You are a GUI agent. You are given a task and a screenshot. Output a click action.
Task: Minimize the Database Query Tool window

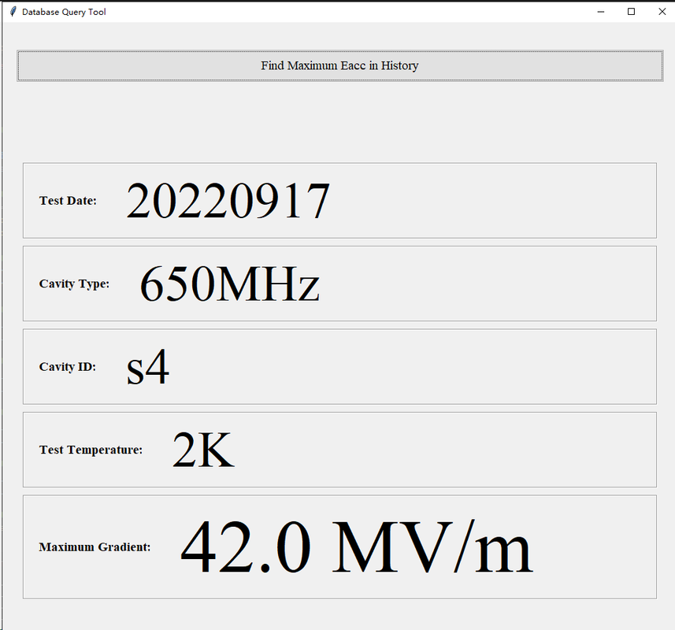click(601, 12)
